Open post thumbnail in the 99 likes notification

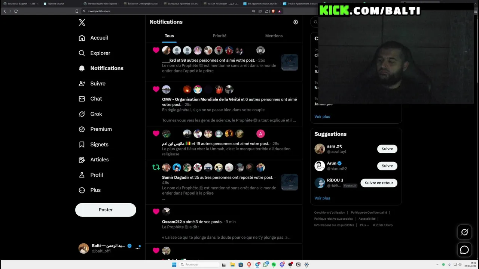pos(290,62)
